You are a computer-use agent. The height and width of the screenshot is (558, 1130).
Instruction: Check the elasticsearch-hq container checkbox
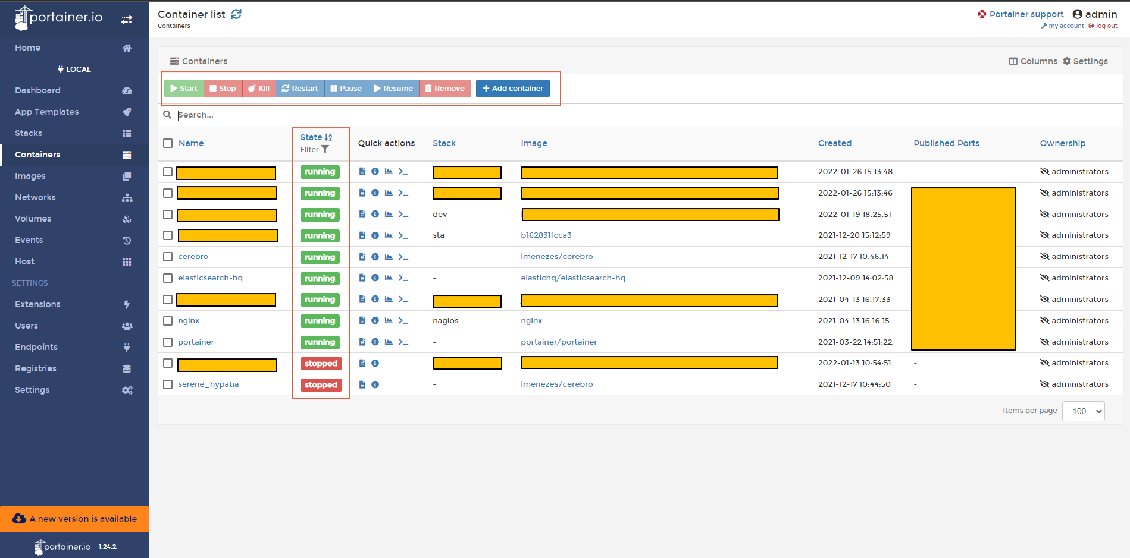[x=168, y=278]
